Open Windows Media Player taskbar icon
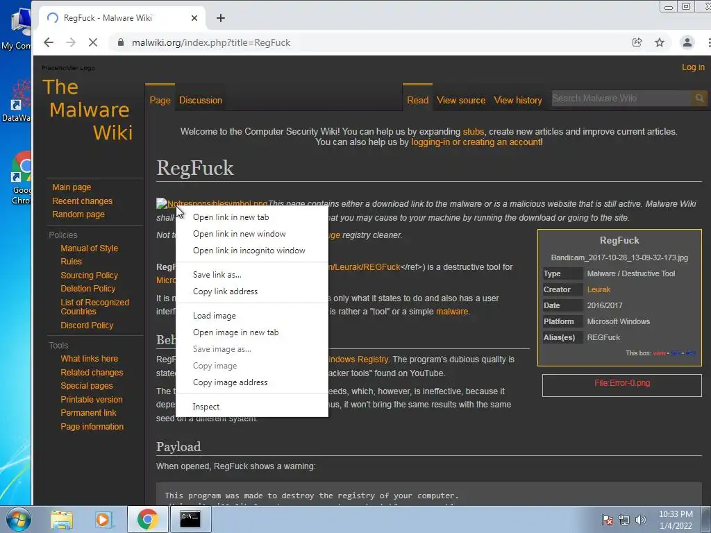The width and height of the screenshot is (711, 533). click(103, 519)
